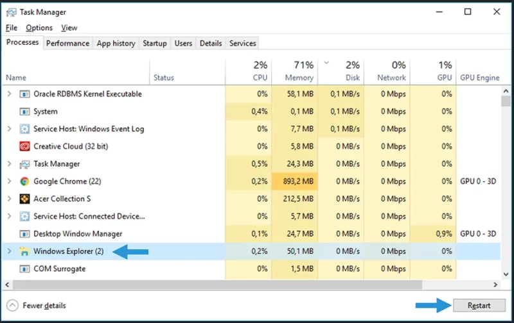514x323 pixels.
Task: Switch to the Services tab
Action: pyautogui.click(x=243, y=43)
